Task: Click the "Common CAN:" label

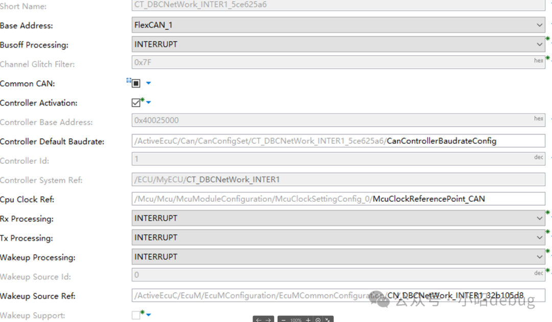Action: pyautogui.click(x=28, y=83)
